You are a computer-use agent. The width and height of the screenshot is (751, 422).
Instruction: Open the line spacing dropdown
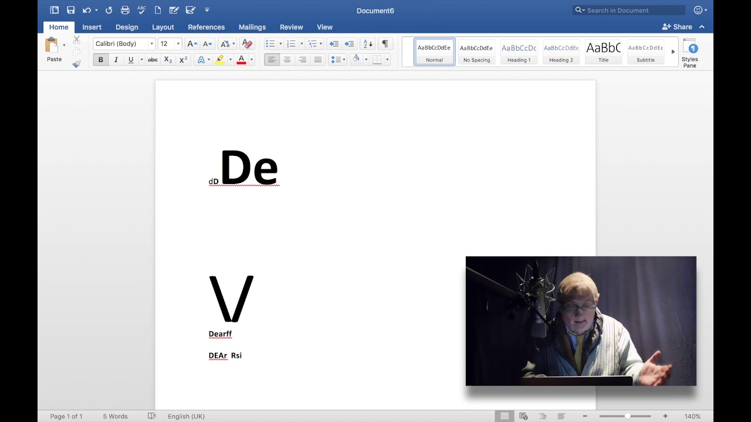point(337,60)
